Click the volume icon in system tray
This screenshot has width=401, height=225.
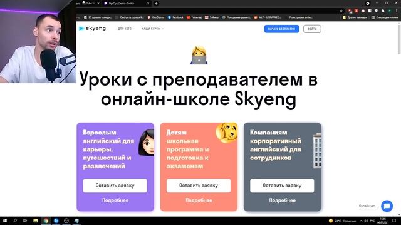tap(366, 221)
